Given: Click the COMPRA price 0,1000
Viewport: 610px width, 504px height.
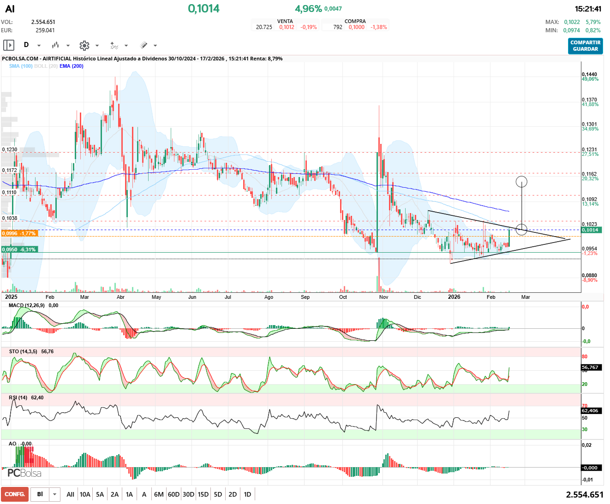Looking at the screenshot, I should click(357, 27).
